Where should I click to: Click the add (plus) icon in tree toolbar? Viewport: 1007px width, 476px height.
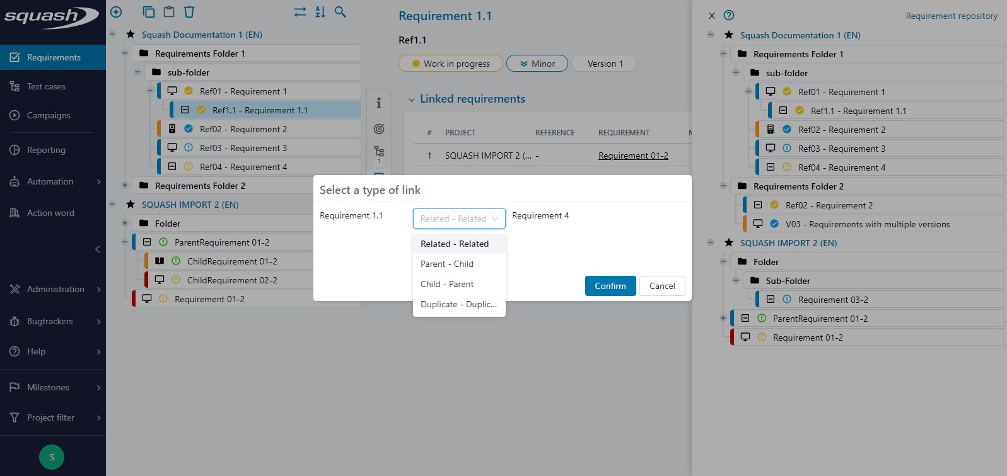coord(116,12)
